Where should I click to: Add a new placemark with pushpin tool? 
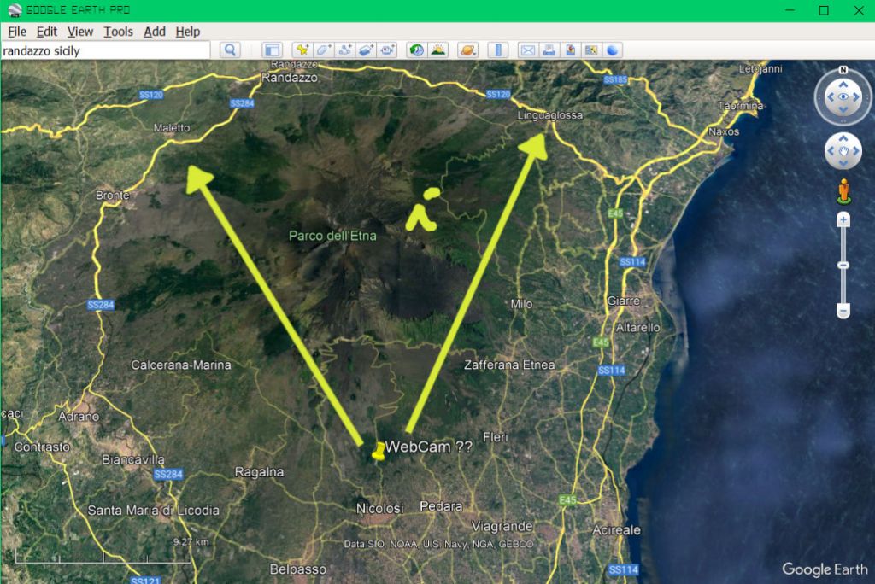302,50
